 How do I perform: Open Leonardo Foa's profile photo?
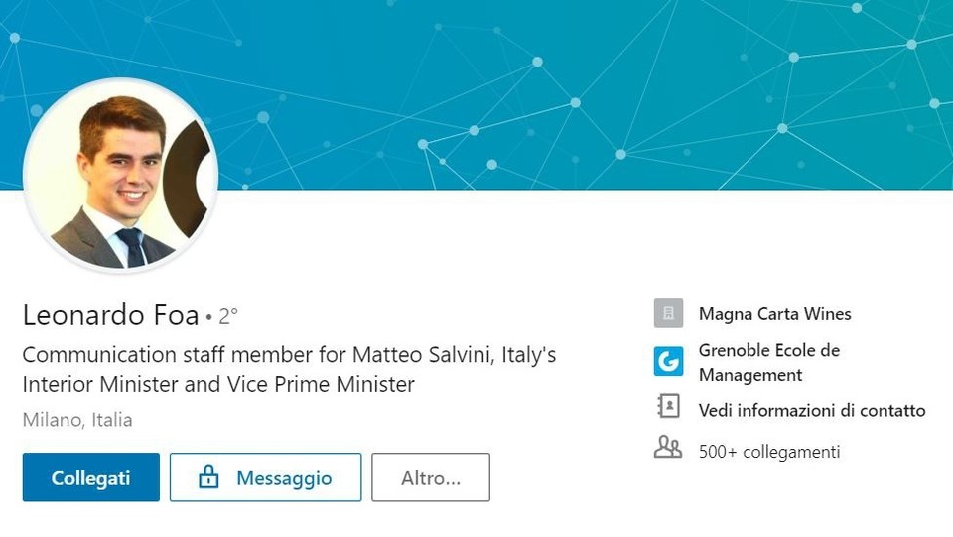point(120,176)
